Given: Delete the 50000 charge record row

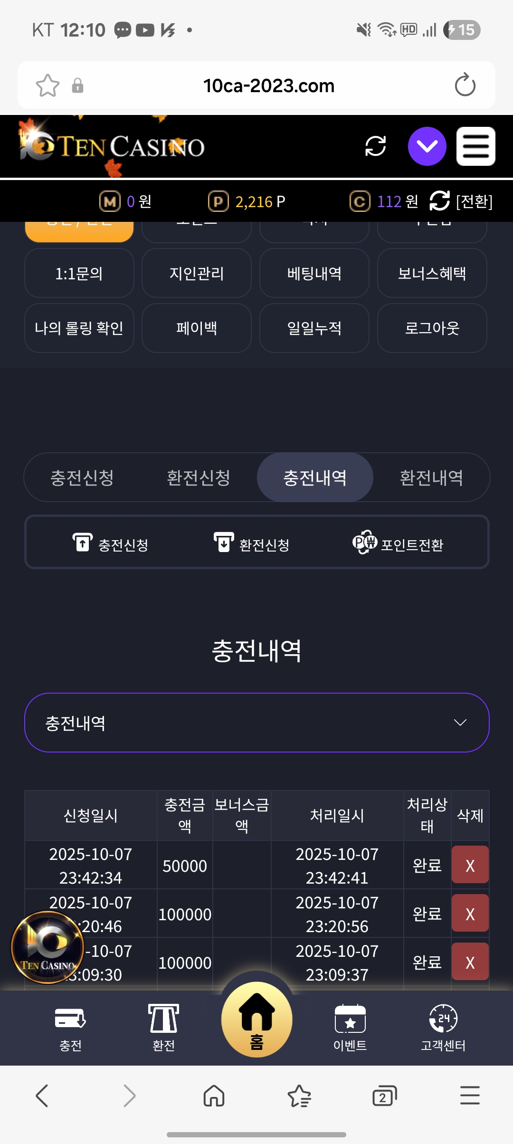Looking at the screenshot, I should pyautogui.click(x=470, y=865).
